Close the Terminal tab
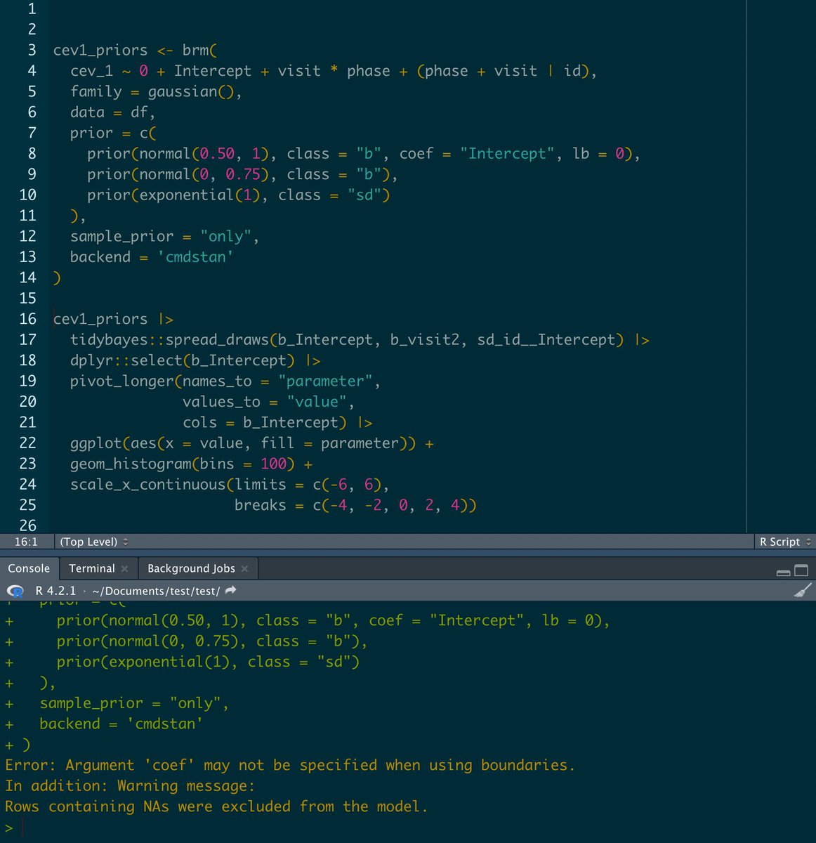Viewport: 816px width, 843px height. click(x=124, y=568)
